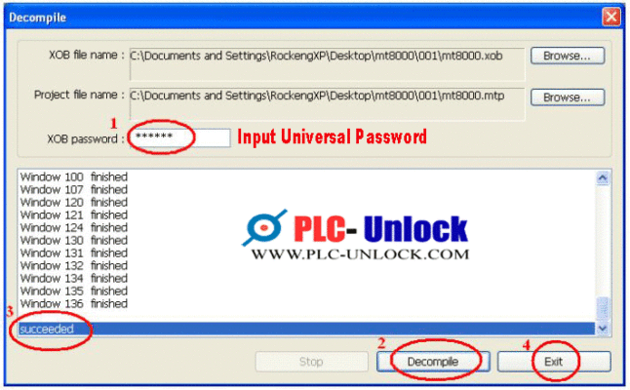Viewport: 630px width, 390px height.
Task: Browse for the Project file name
Action: click(568, 97)
